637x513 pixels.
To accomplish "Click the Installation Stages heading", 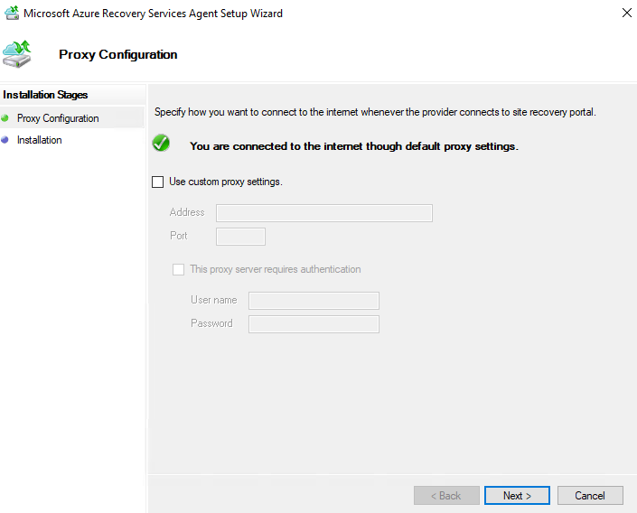I will (x=45, y=95).
